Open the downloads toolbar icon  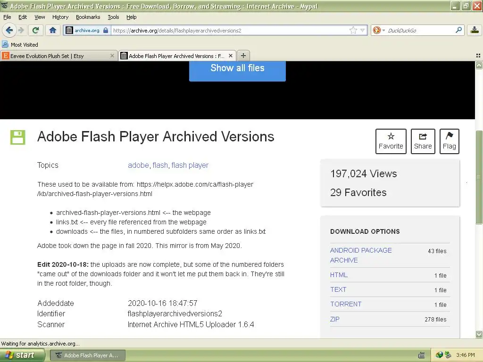pos(475,30)
